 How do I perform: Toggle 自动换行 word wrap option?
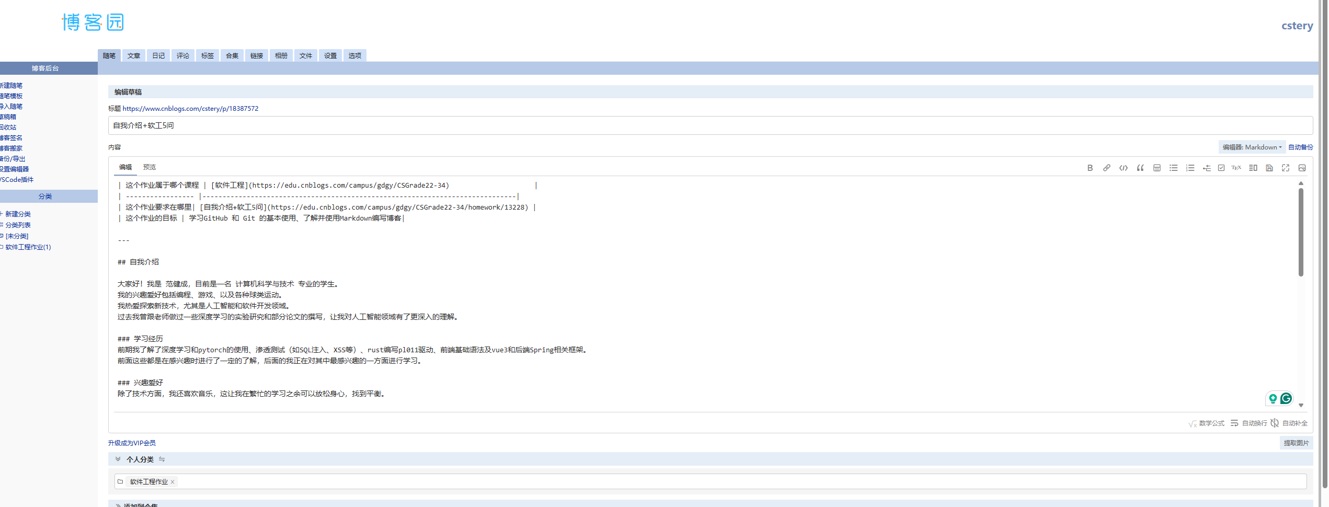tap(1248, 423)
